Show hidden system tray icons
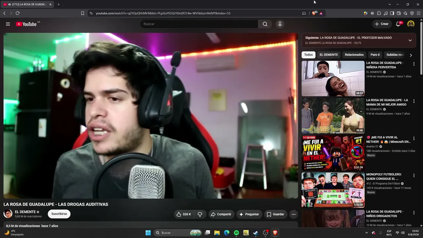The width and height of the screenshot is (423, 238). pyautogui.click(x=366, y=233)
